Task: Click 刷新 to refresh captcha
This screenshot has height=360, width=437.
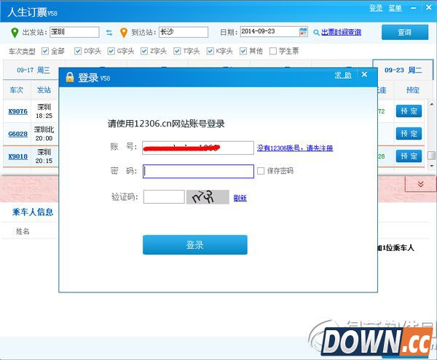Action: pos(240,198)
